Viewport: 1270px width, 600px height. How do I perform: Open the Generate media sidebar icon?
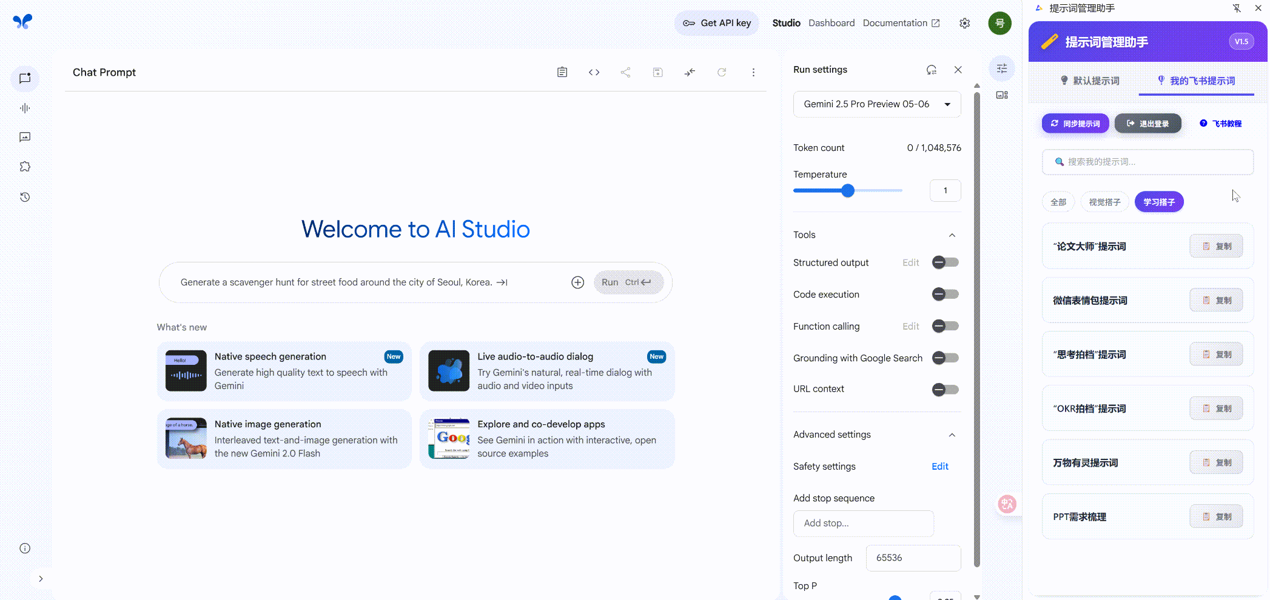pos(25,138)
